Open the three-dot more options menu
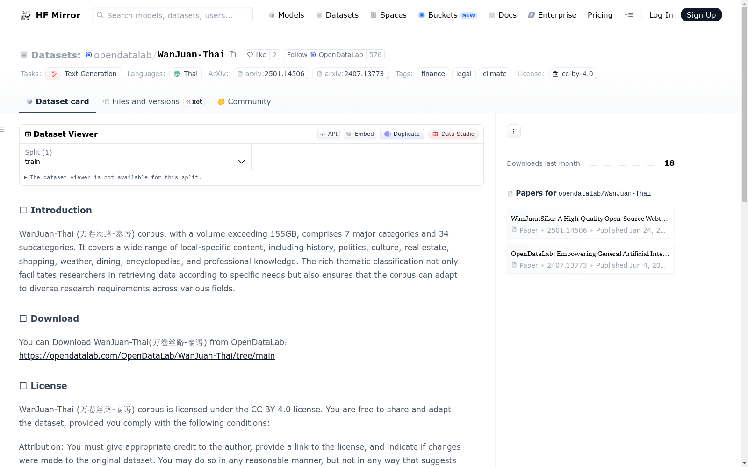 click(514, 131)
